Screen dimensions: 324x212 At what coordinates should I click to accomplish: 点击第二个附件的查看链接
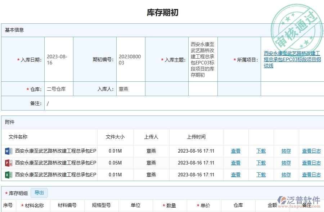[236, 163]
